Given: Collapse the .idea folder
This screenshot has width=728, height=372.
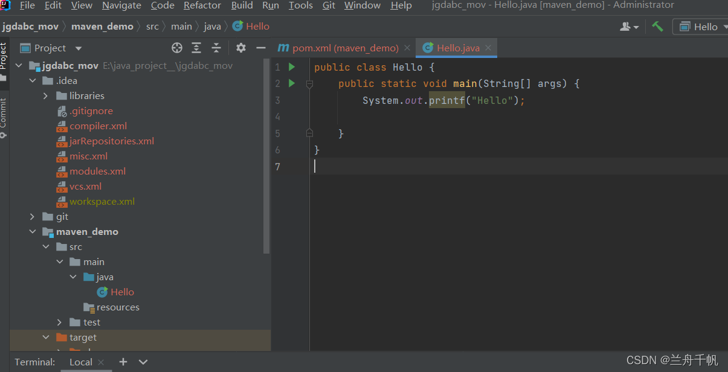Looking at the screenshot, I should 32,81.
